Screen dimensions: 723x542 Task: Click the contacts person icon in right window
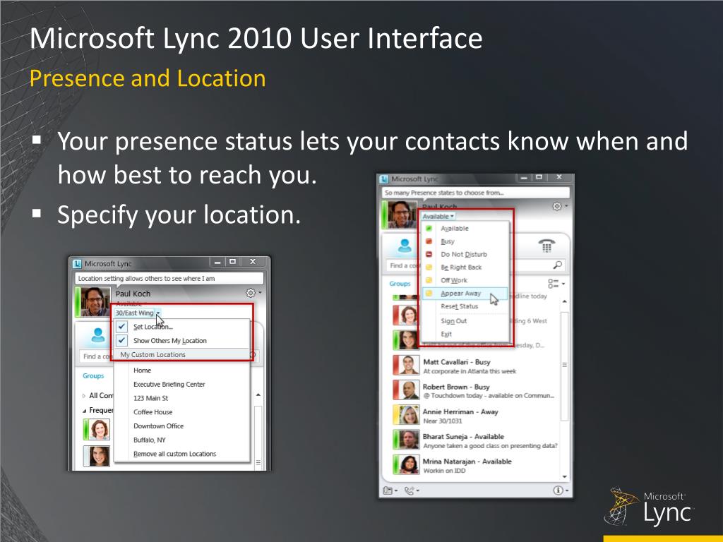405,246
